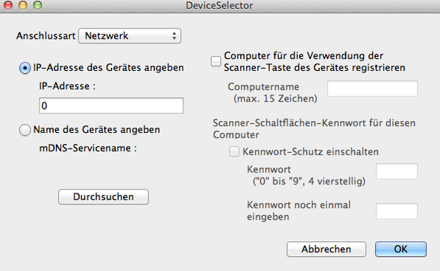440x271 pixels.
Task: Toggle Kennwort-Schutz einschalten checkbox
Action: 234,152
